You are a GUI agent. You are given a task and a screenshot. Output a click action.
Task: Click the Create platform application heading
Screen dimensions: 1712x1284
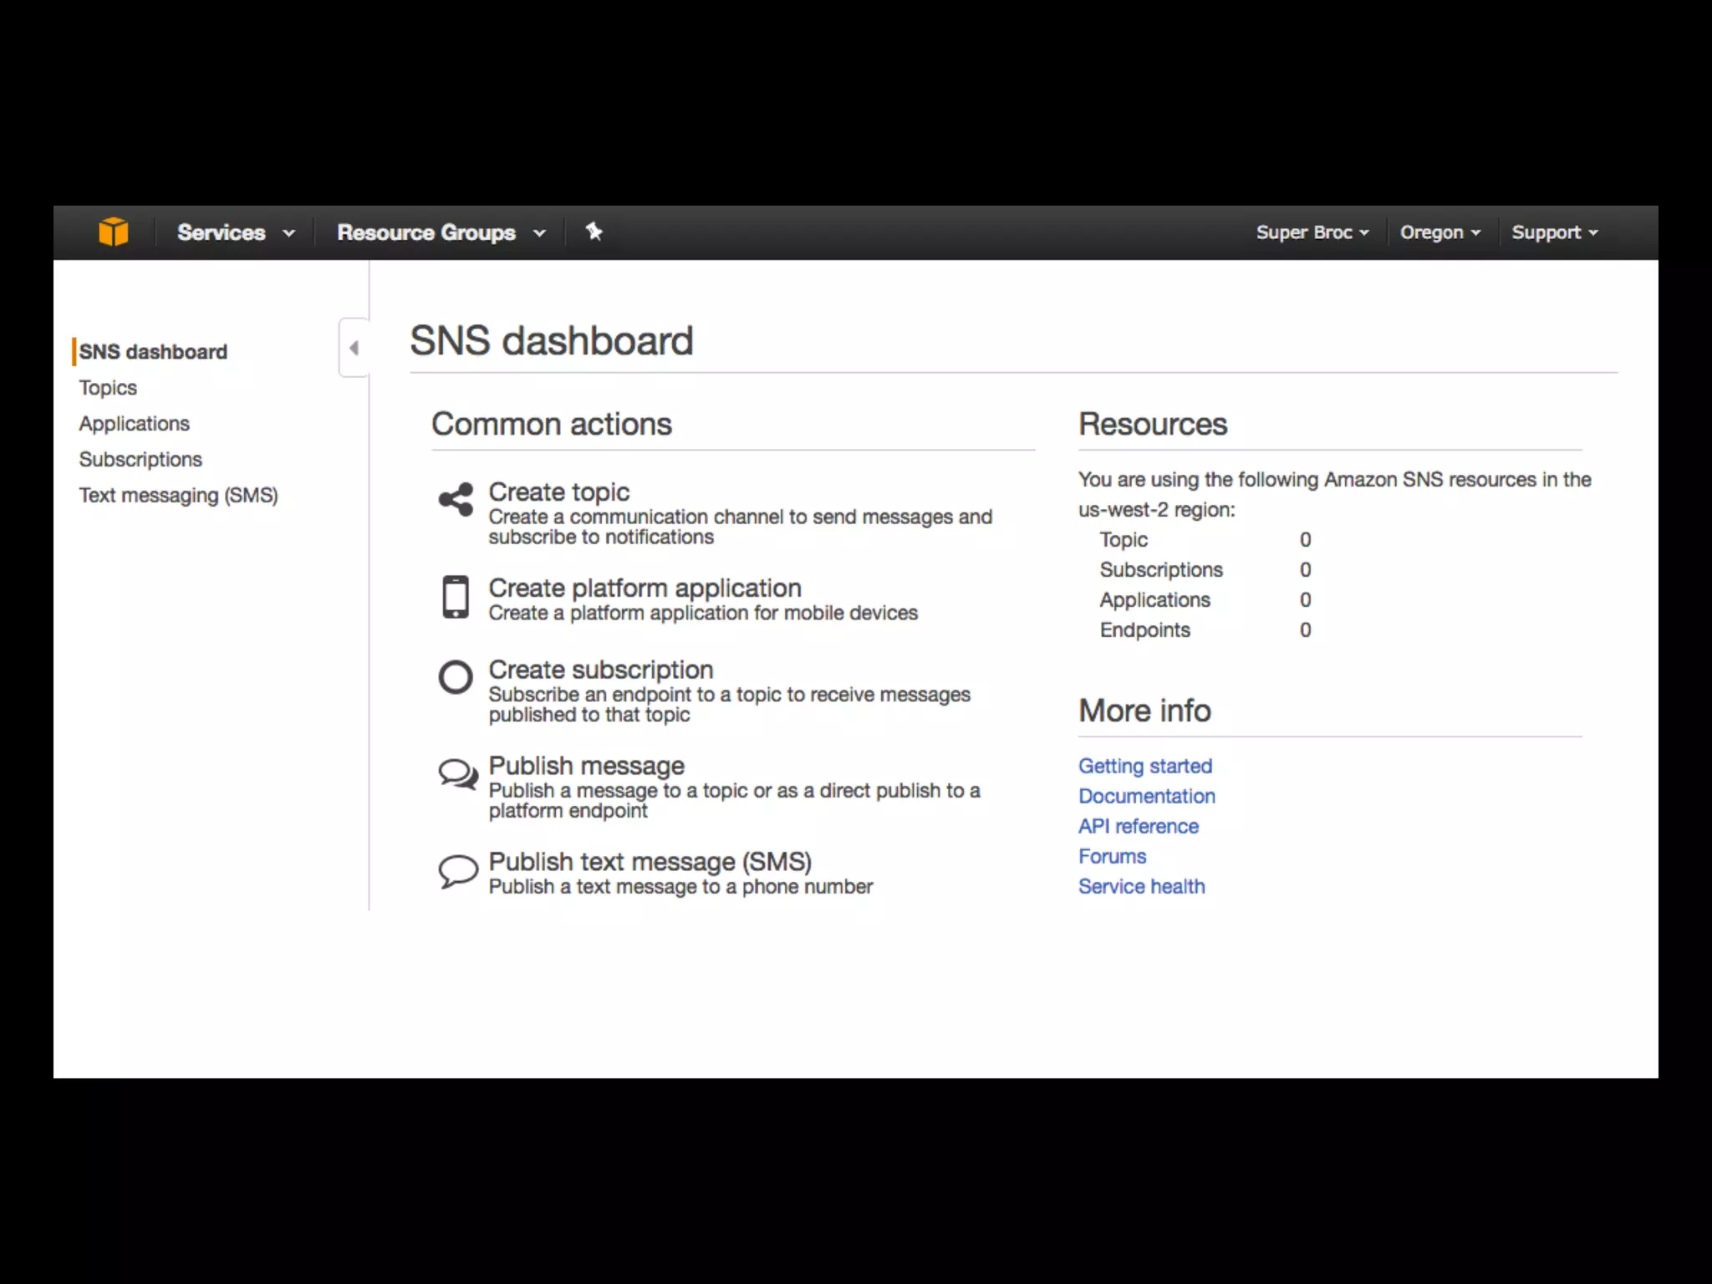point(645,588)
